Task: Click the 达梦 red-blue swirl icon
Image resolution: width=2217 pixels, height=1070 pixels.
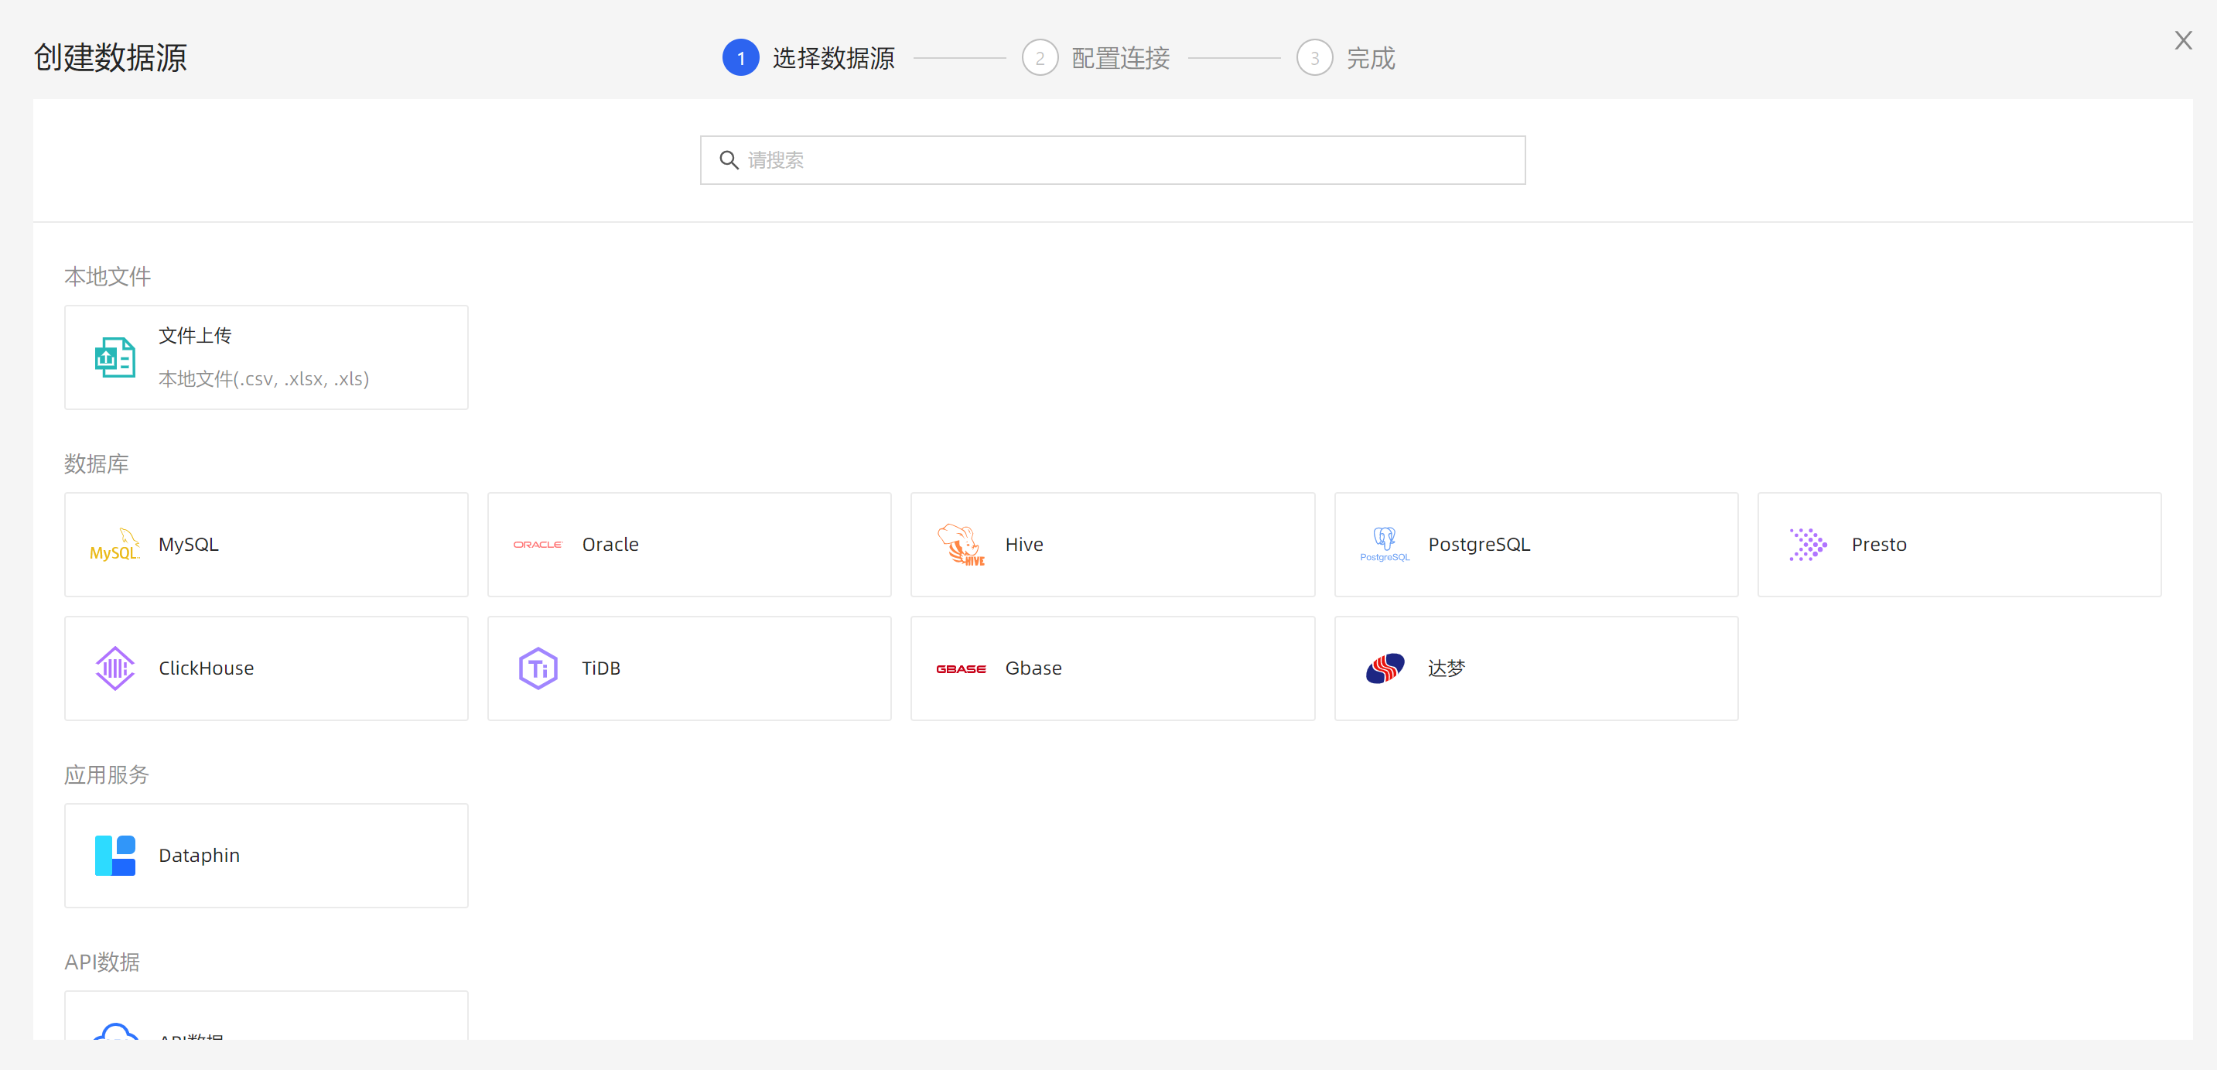Action: 1385,669
